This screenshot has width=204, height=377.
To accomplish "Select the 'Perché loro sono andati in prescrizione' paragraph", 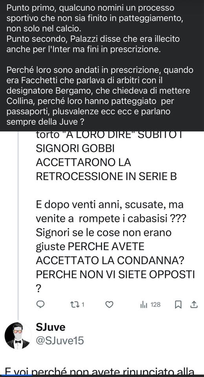I will [100, 96].
